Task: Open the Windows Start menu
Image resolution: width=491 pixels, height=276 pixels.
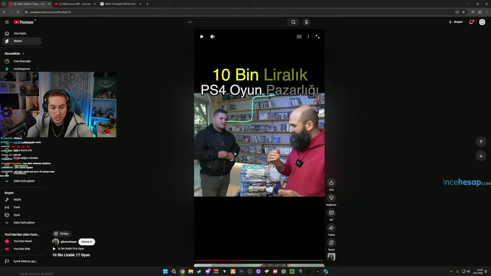Action: 165,271
